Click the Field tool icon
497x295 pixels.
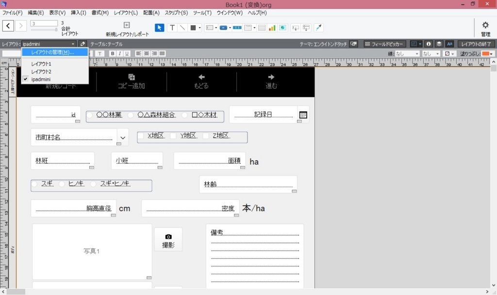point(296,28)
